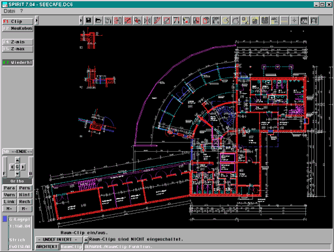Click the ABC text tool icon
Screen dimensions: 334x252
pos(275,20)
